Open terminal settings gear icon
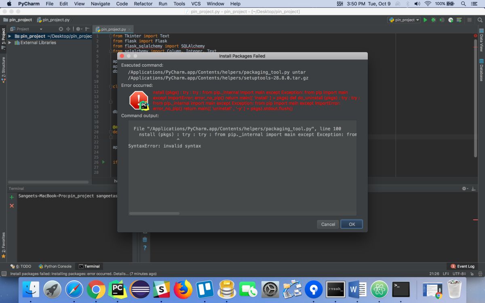This screenshot has width=485, height=303. [x=466, y=189]
